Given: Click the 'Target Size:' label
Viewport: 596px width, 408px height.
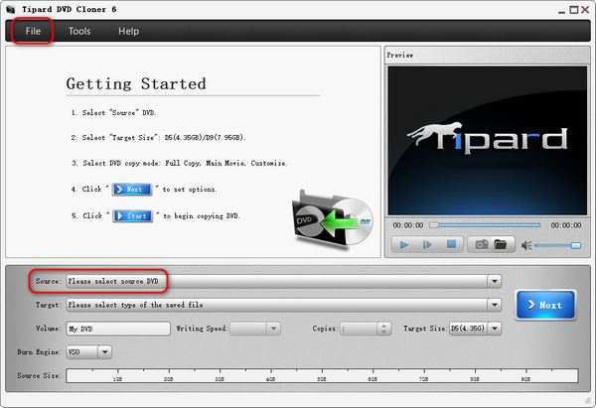Looking at the screenshot, I should coord(425,329).
